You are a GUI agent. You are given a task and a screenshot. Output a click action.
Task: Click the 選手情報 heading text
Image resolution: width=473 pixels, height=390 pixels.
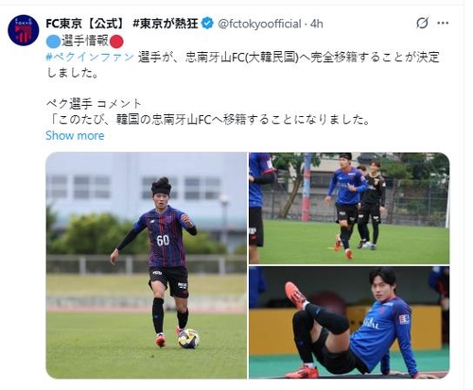[85, 42]
